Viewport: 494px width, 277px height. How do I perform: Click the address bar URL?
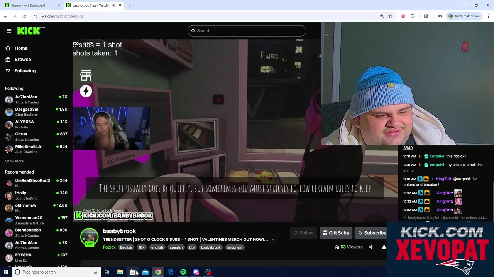pyautogui.click(x=62, y=16)
